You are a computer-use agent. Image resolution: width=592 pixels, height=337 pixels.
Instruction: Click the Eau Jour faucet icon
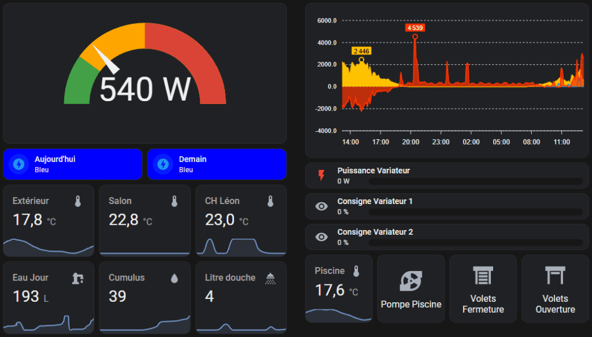point(78,278)
